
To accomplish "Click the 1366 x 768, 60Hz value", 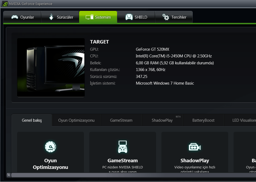I will [x=150, y=70].
